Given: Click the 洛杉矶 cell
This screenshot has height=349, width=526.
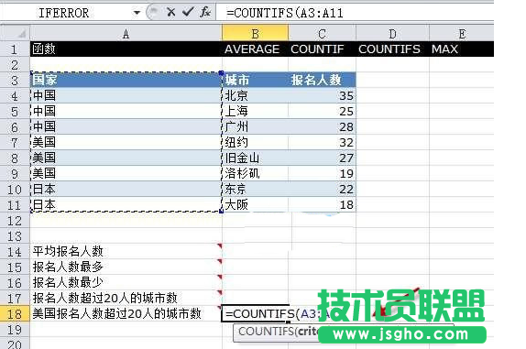Looking at the screenshot, I should (x=255, y=173).
